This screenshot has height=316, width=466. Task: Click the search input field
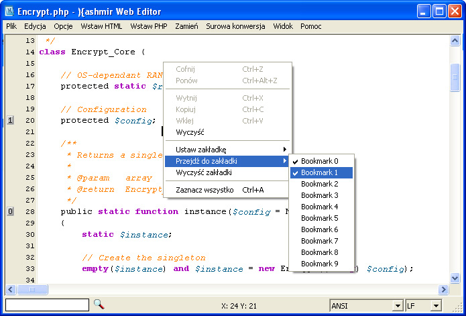46,305
